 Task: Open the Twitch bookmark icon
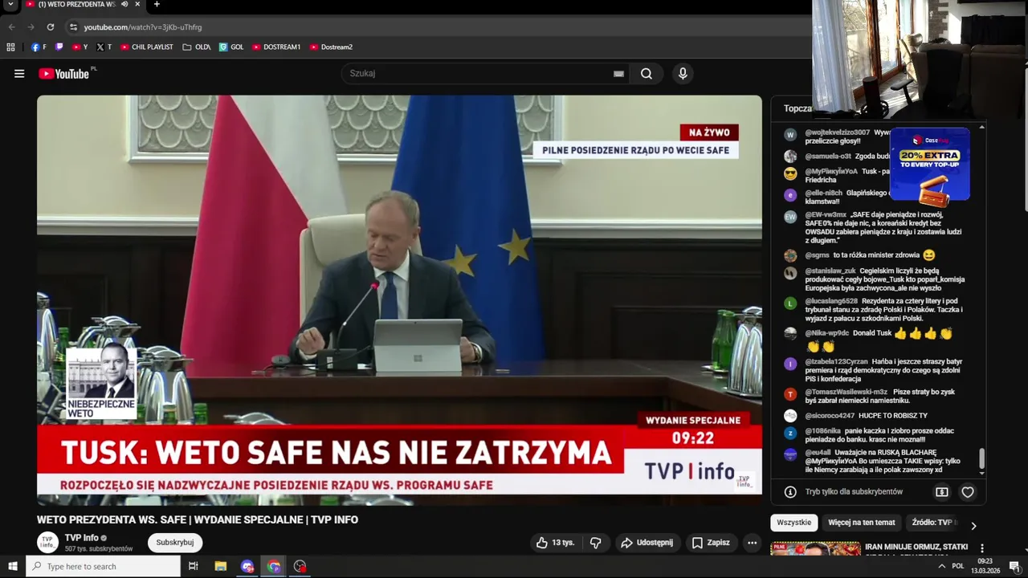(59, 47)
